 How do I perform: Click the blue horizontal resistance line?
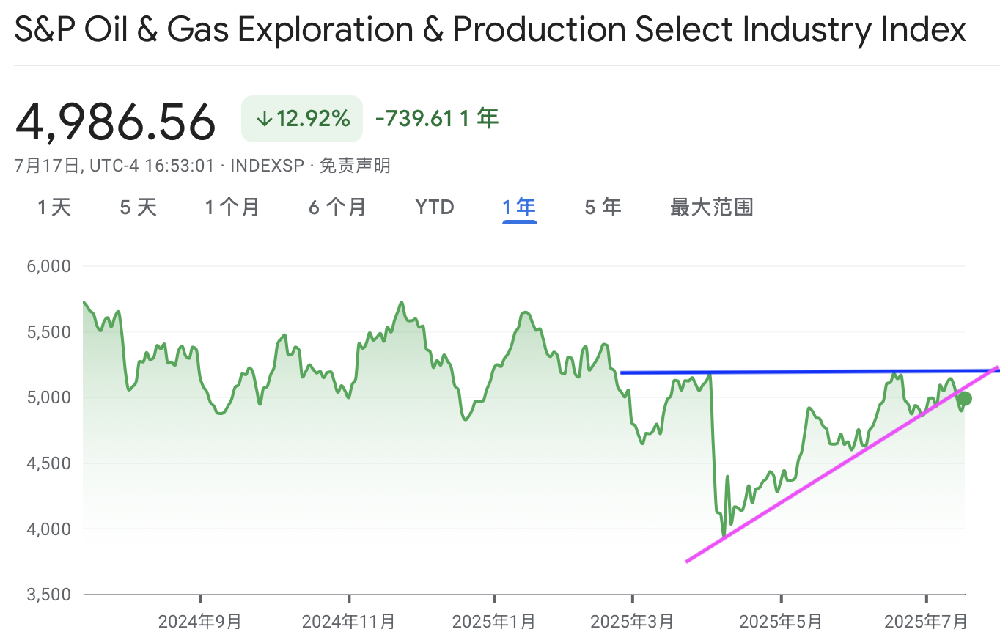[809, 372]
